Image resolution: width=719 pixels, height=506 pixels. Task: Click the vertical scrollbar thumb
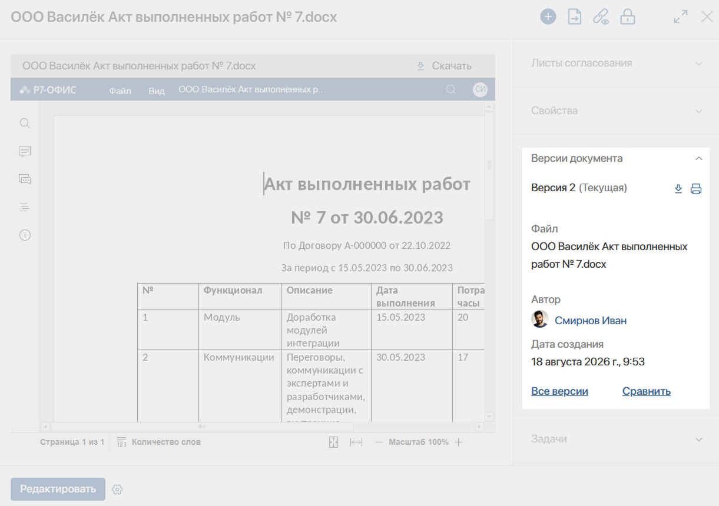tap(489, 165)
